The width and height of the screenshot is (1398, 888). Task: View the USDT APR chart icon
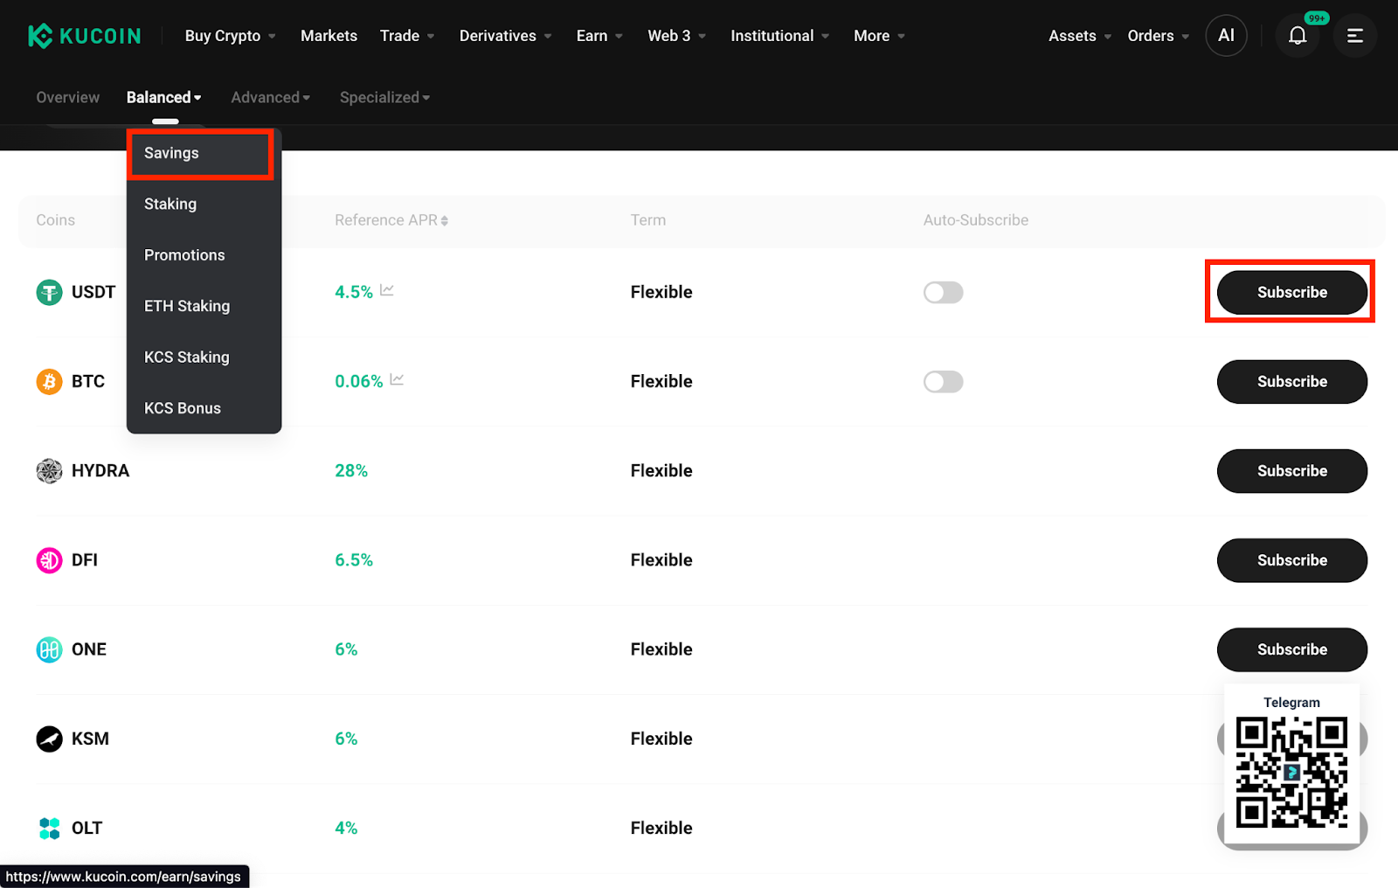point(387,290)
